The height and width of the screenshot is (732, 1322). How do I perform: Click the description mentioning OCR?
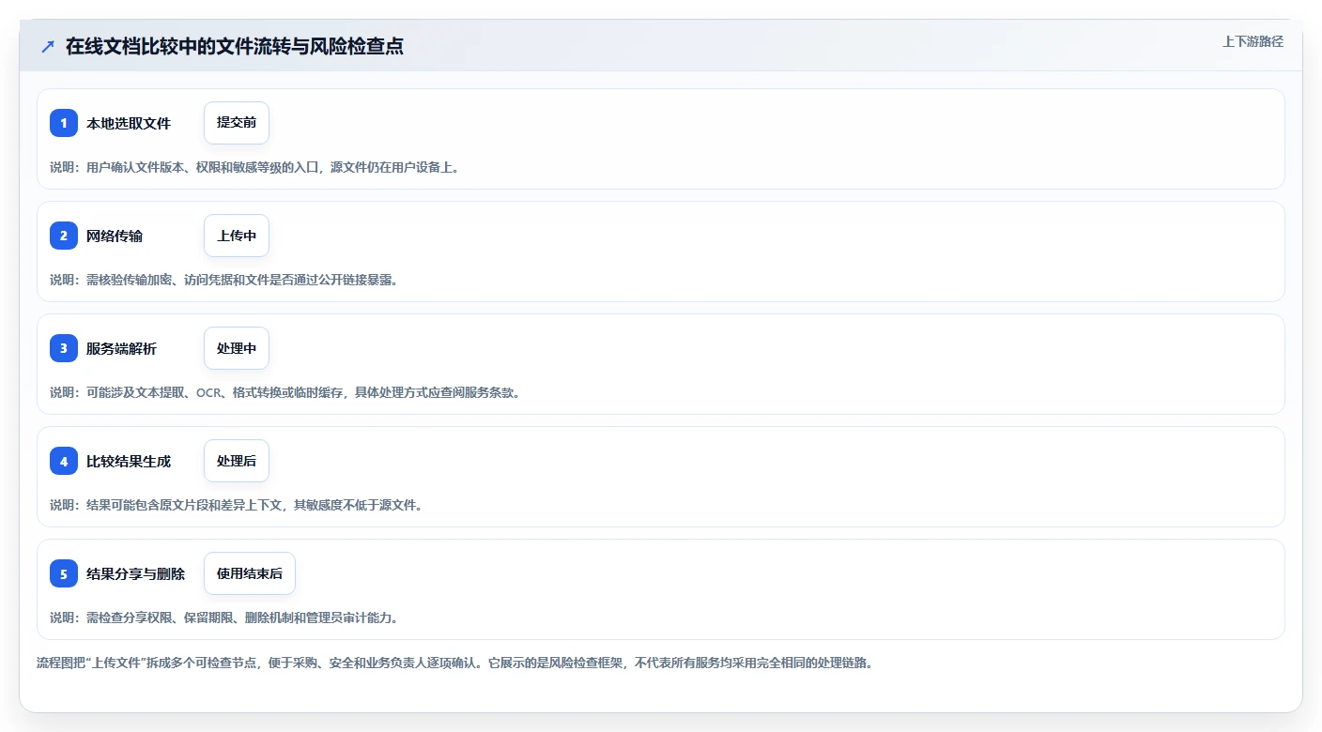[285, 392]
